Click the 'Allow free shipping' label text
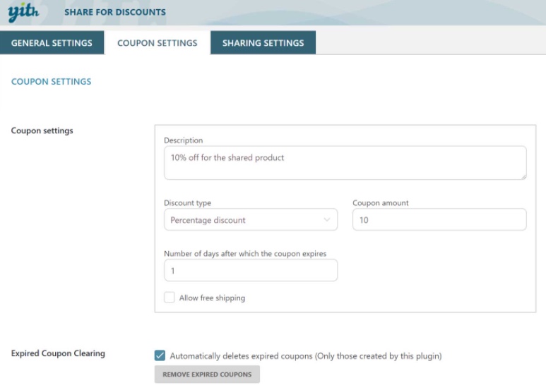This screenshot has height=390, width=546. 212,298
